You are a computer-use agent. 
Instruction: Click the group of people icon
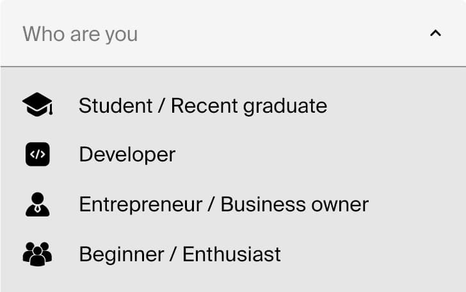[x=37, y=254]
